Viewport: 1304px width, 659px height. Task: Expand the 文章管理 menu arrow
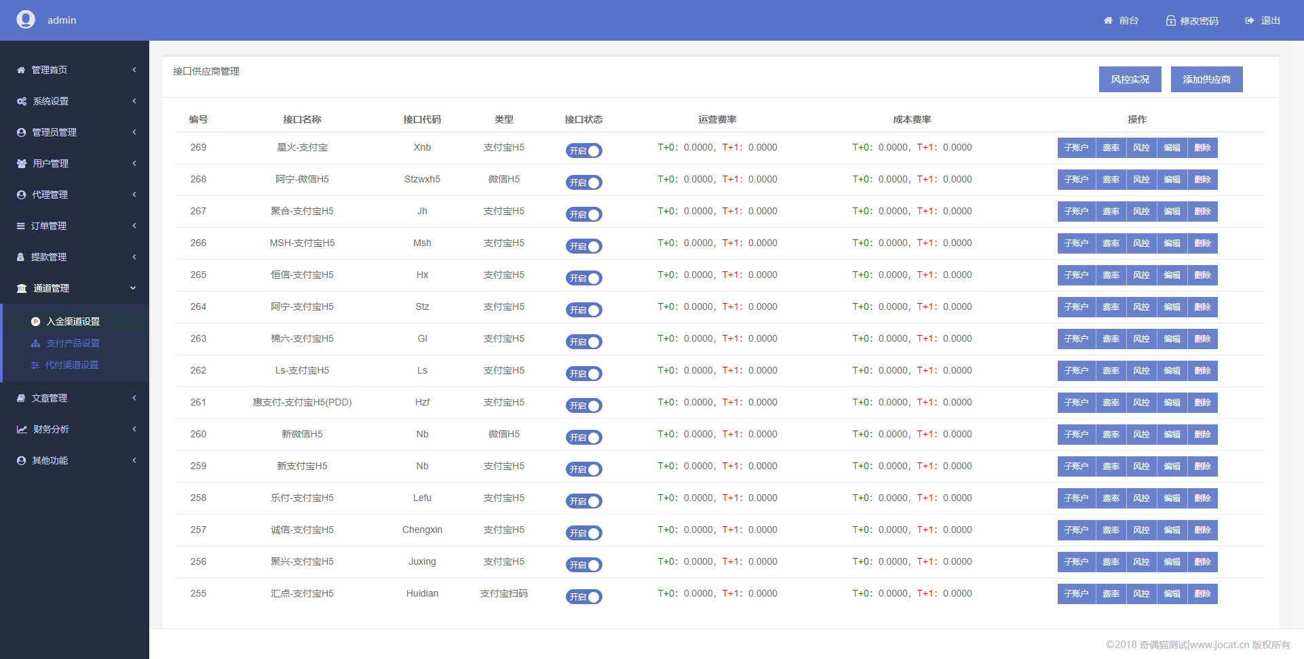(x=134, y=398)
